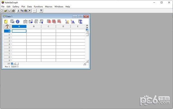Click the vertical scrollbar down arrow
Image resolution: width=173 pixels, height=109 pixels.
87,61
